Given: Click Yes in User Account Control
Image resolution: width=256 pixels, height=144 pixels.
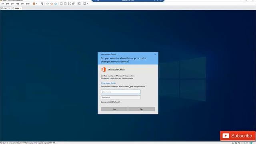Looking at the screenshot, I should tap(114, 109).
